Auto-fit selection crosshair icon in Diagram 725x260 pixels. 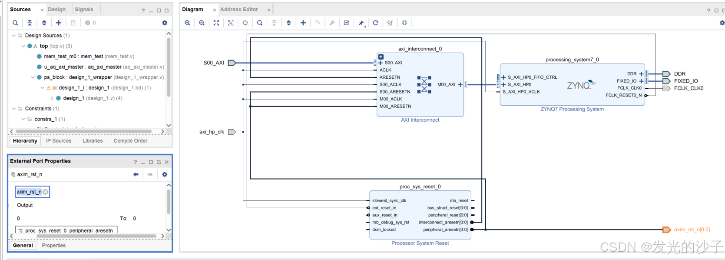coord(245,23)
